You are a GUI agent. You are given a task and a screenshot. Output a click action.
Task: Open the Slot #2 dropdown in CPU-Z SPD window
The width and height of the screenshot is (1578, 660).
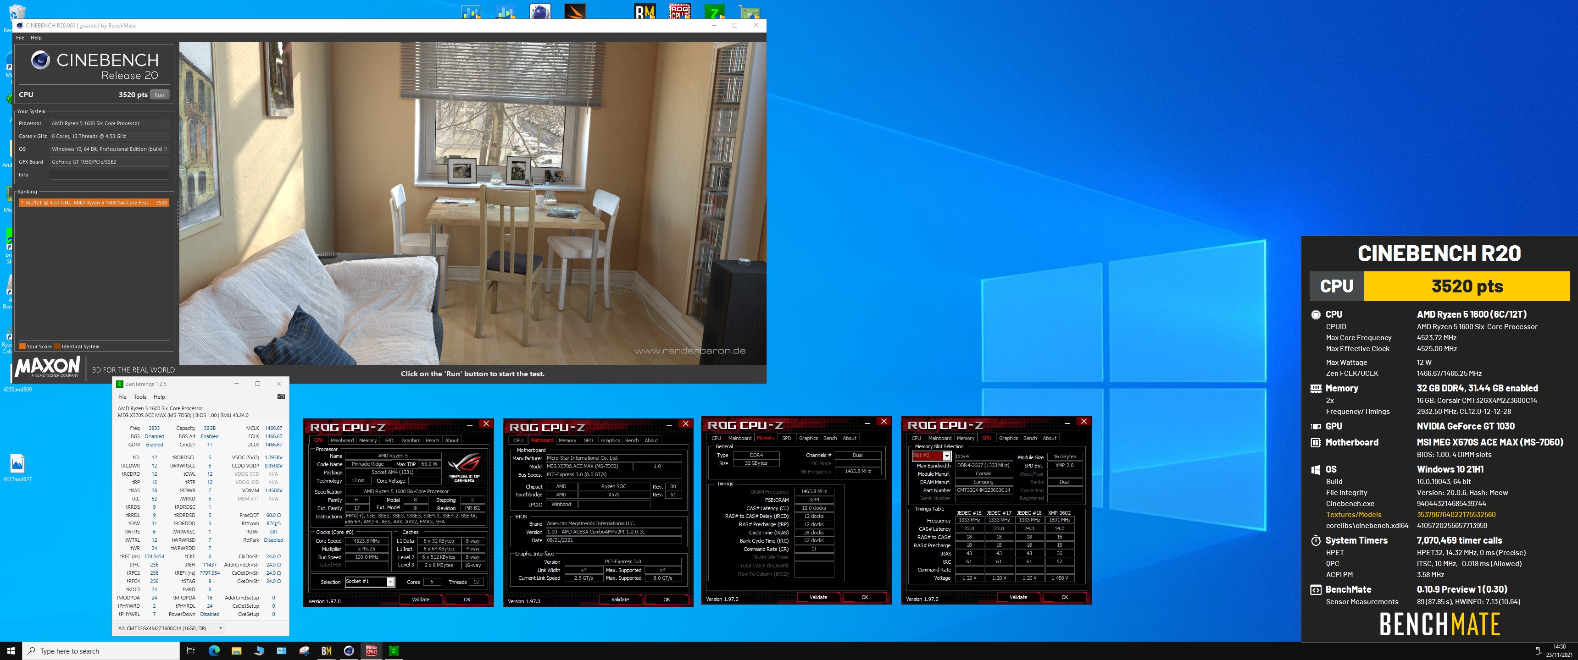tap(931, 456)
